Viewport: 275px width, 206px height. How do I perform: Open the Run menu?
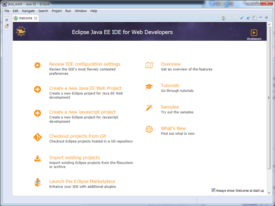(68, 11)
